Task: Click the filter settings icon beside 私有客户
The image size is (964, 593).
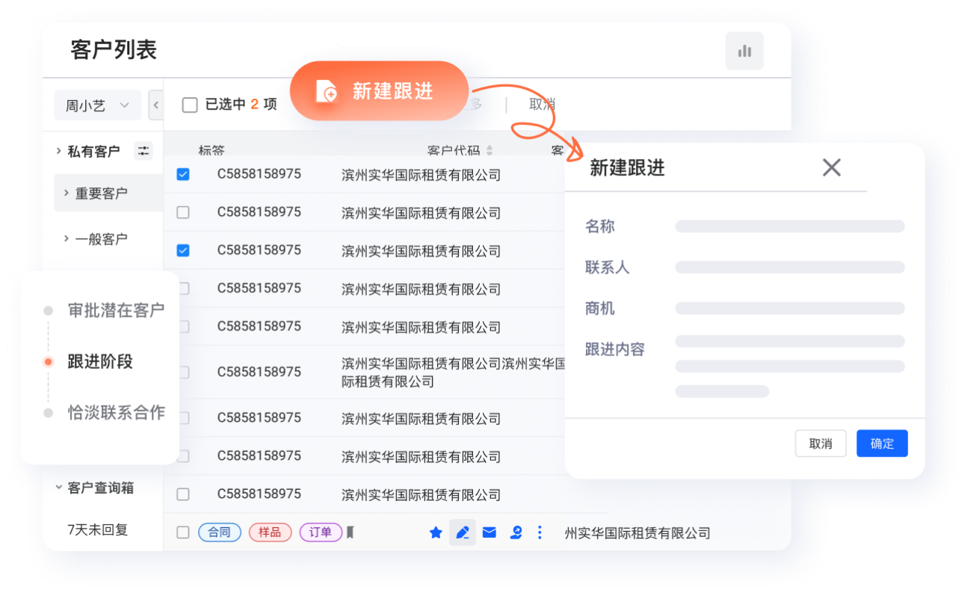Action: tap(143, 151)
